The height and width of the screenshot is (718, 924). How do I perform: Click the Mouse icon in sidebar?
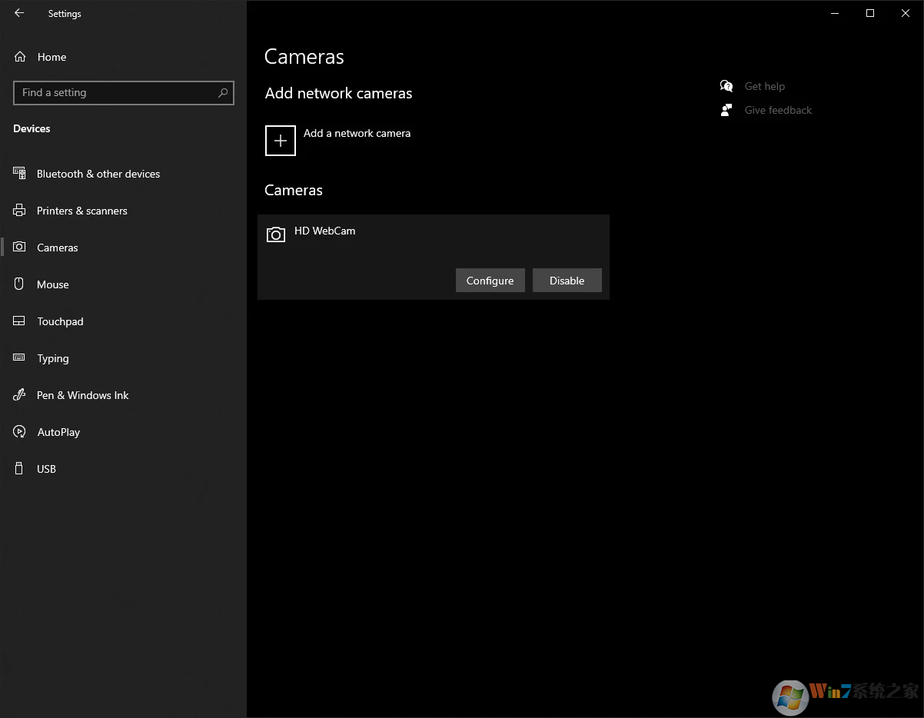tap(19, 284)
